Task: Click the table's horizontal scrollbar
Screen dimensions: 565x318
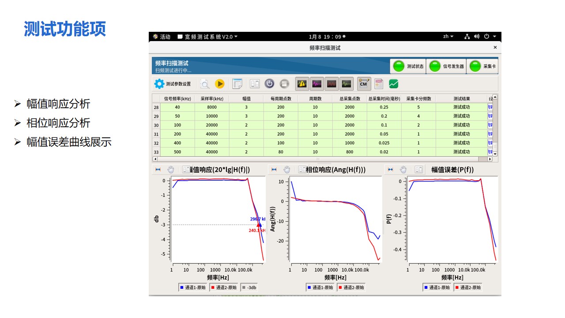Action: [318, 159]
